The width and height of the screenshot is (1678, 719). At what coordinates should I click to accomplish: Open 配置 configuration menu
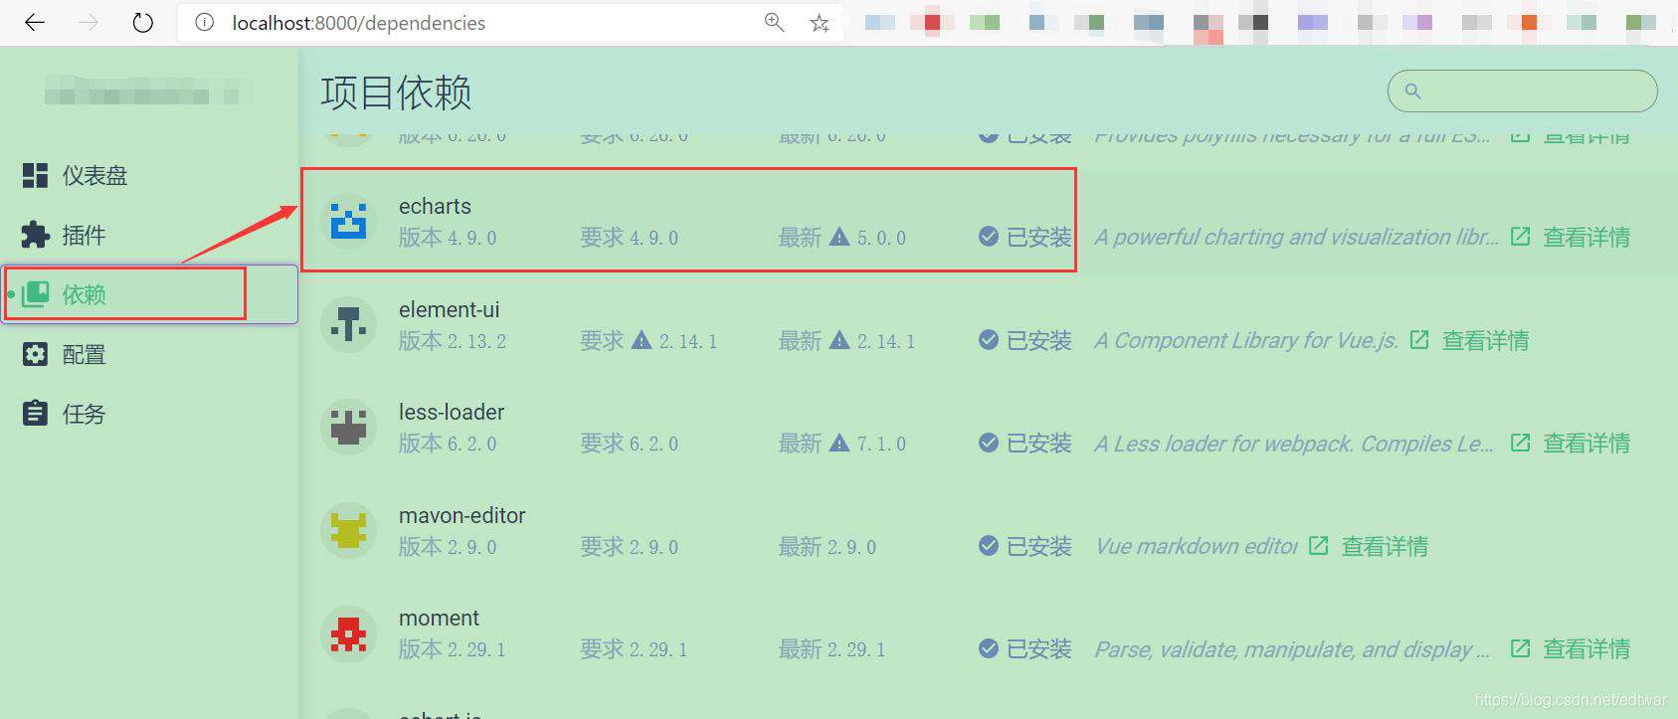point(149,355)
